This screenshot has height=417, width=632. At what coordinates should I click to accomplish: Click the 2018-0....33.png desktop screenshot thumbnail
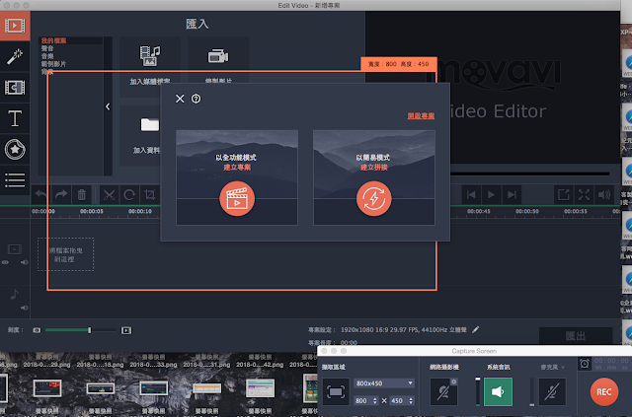[x=154, y=388]
